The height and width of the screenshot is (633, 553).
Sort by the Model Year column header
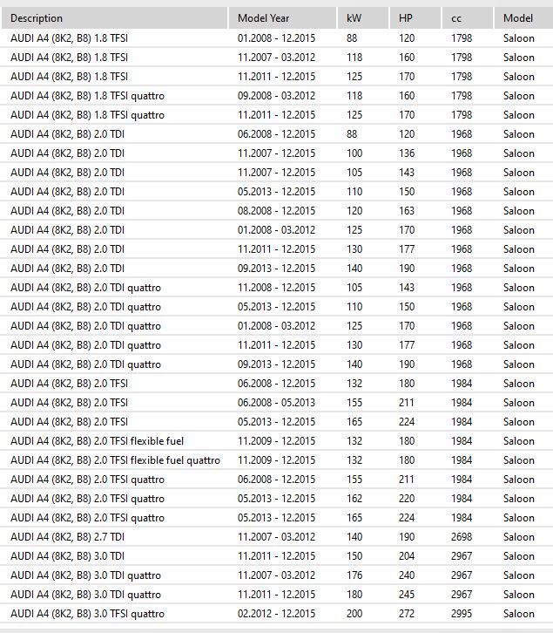pos(282,18)
